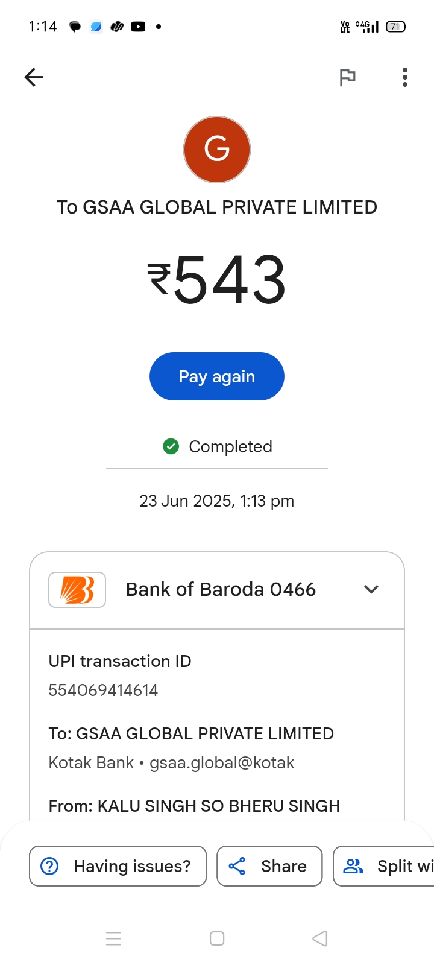Tap the GSAA recipient avatar circle
The height and width of the screenshot is (965, 434).
(x=217, y=150)
